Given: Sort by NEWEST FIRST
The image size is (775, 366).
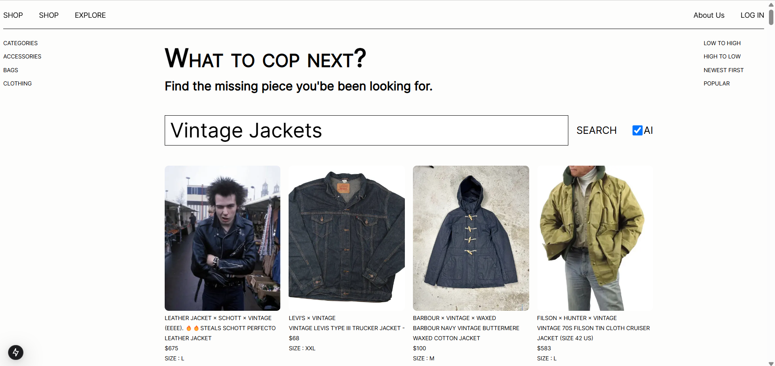Looking at the screenshot, I should click(723, 70).
